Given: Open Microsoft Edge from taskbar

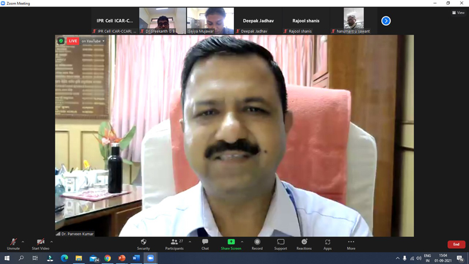Looking at the screenshot, I should click(64, 258).
